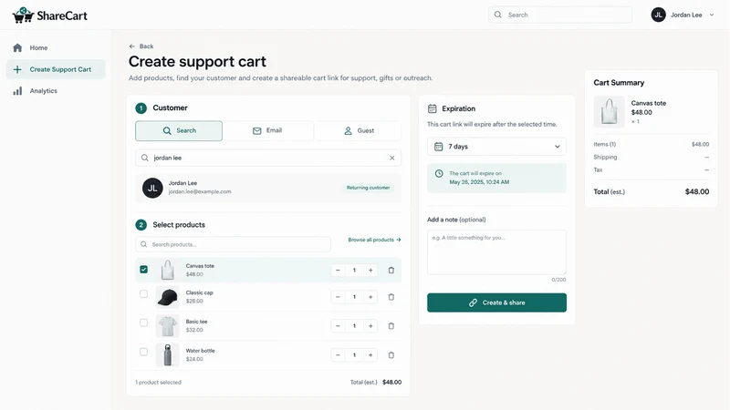Click the Water bottle product thumbnail

coord(168,355)
